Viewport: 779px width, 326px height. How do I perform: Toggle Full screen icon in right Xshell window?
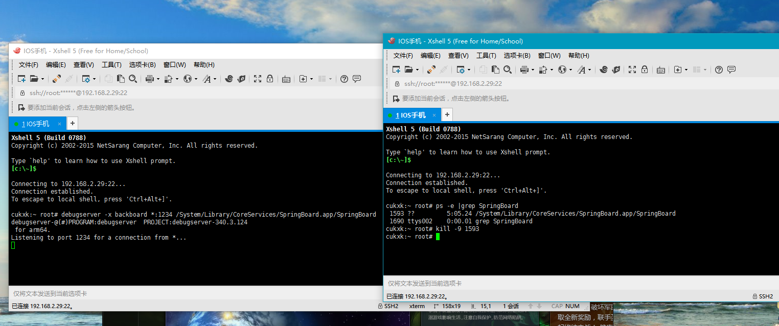click(632, 69)
